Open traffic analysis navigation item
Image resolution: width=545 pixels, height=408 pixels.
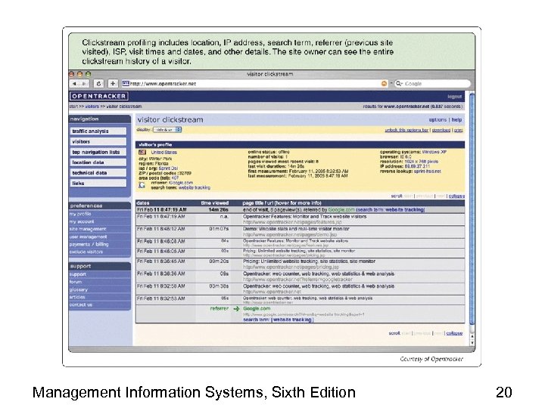click(x=98, y=131)
